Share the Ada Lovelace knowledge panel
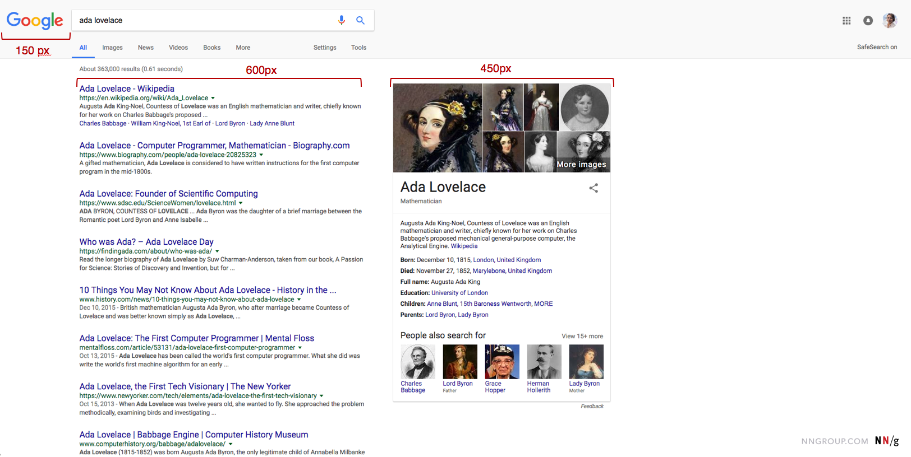Screen dimensions: 911x457 click(x=593, y=188)
